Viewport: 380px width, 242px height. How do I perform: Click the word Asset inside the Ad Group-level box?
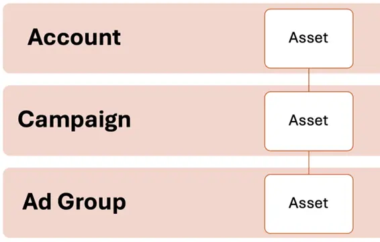click(309, 203)
